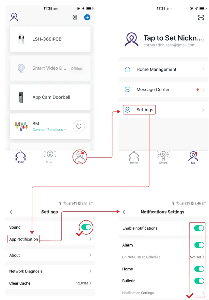
Task: Tap to Set Nickname text
Action: click(x=172, y=38)
